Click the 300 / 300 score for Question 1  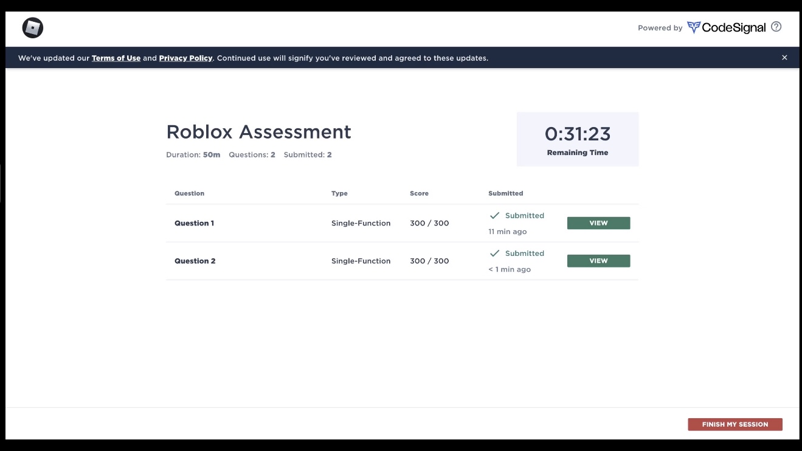[x=429, y=223]
